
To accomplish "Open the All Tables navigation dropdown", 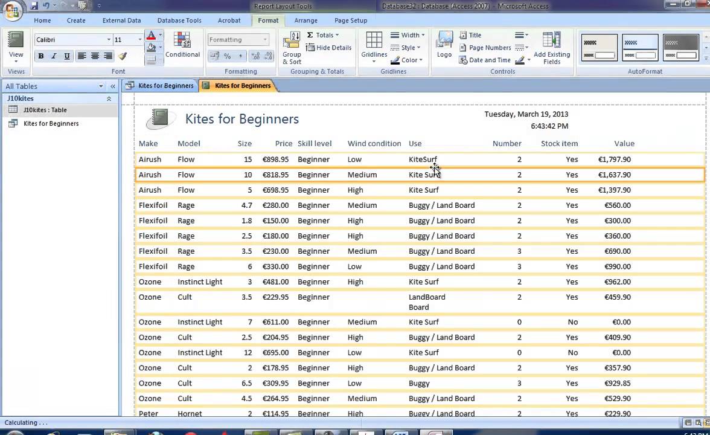I will (x=101, y=86).
